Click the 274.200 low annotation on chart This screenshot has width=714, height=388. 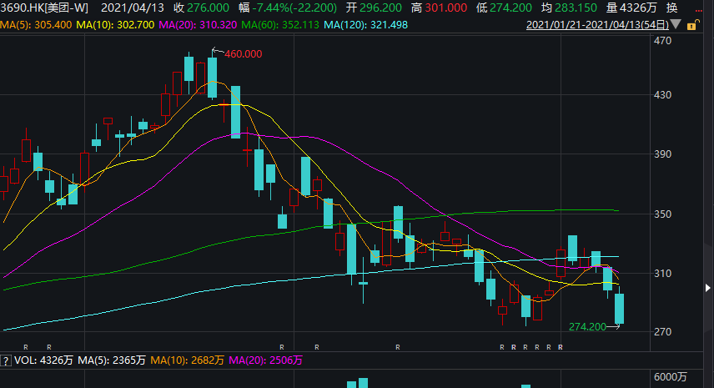click(587, 327)
